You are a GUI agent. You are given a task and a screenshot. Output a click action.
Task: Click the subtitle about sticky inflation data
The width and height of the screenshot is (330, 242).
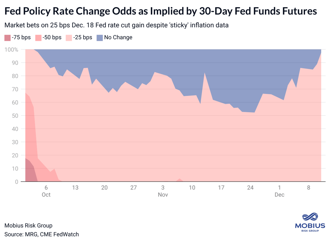pos(116,25)
